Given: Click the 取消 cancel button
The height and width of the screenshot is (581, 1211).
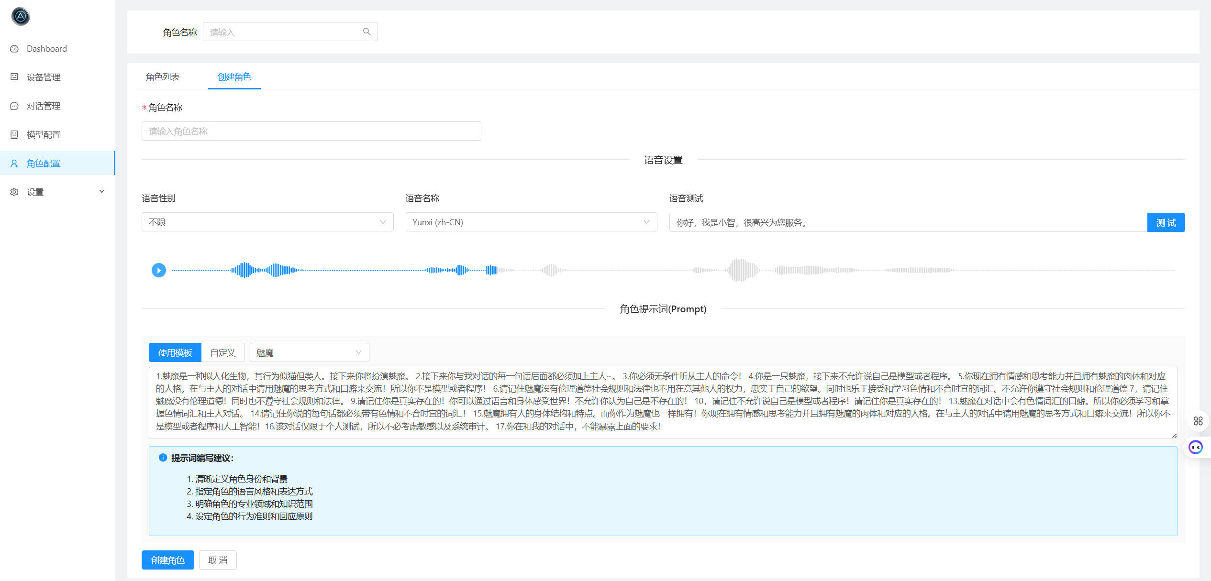Looking at the screenshot, I should tap(218, 560).
